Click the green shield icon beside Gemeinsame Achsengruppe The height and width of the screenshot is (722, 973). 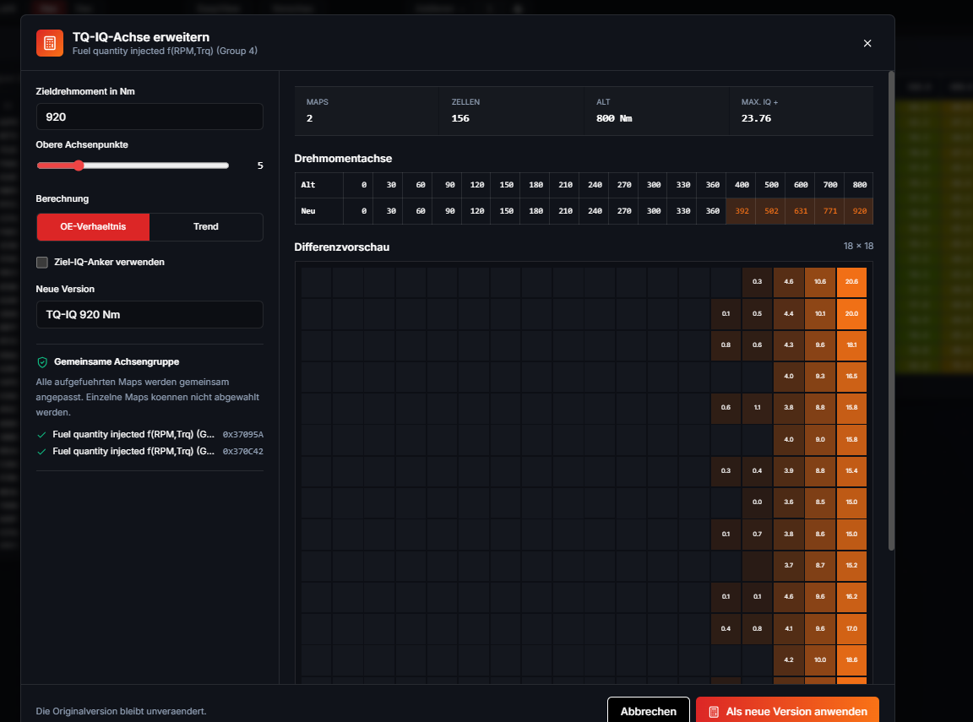pos(42,362)
